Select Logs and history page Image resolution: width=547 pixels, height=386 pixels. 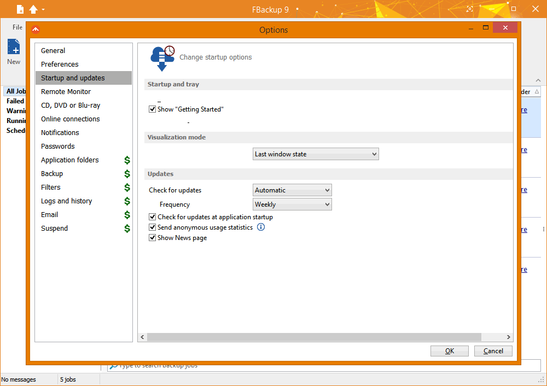[x=84, y=201]
